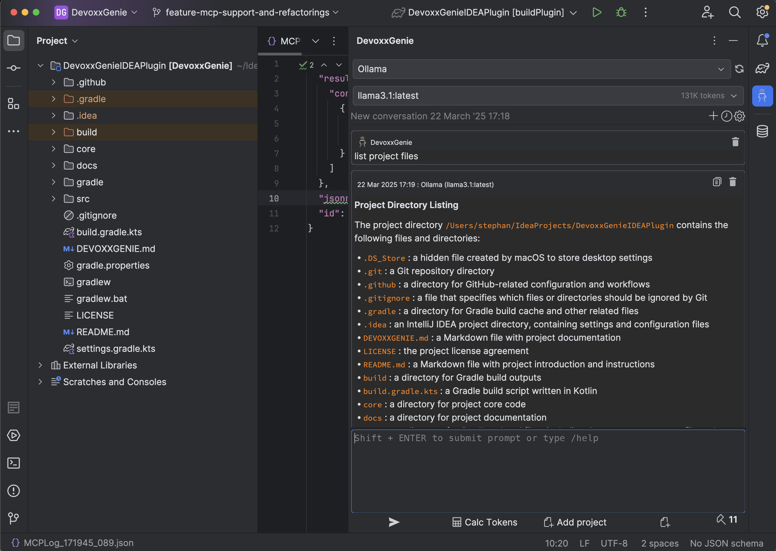Open the Gradle tool window icon
Image resolution: width=776 pixels, height=551 pixels.
click(762, 69)
